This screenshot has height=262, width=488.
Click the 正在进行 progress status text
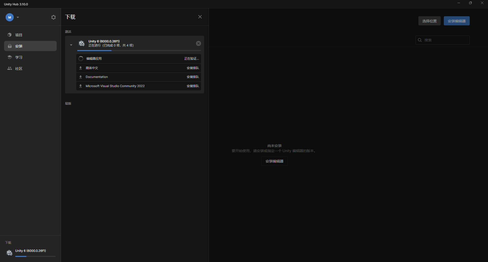pos(111,45)
